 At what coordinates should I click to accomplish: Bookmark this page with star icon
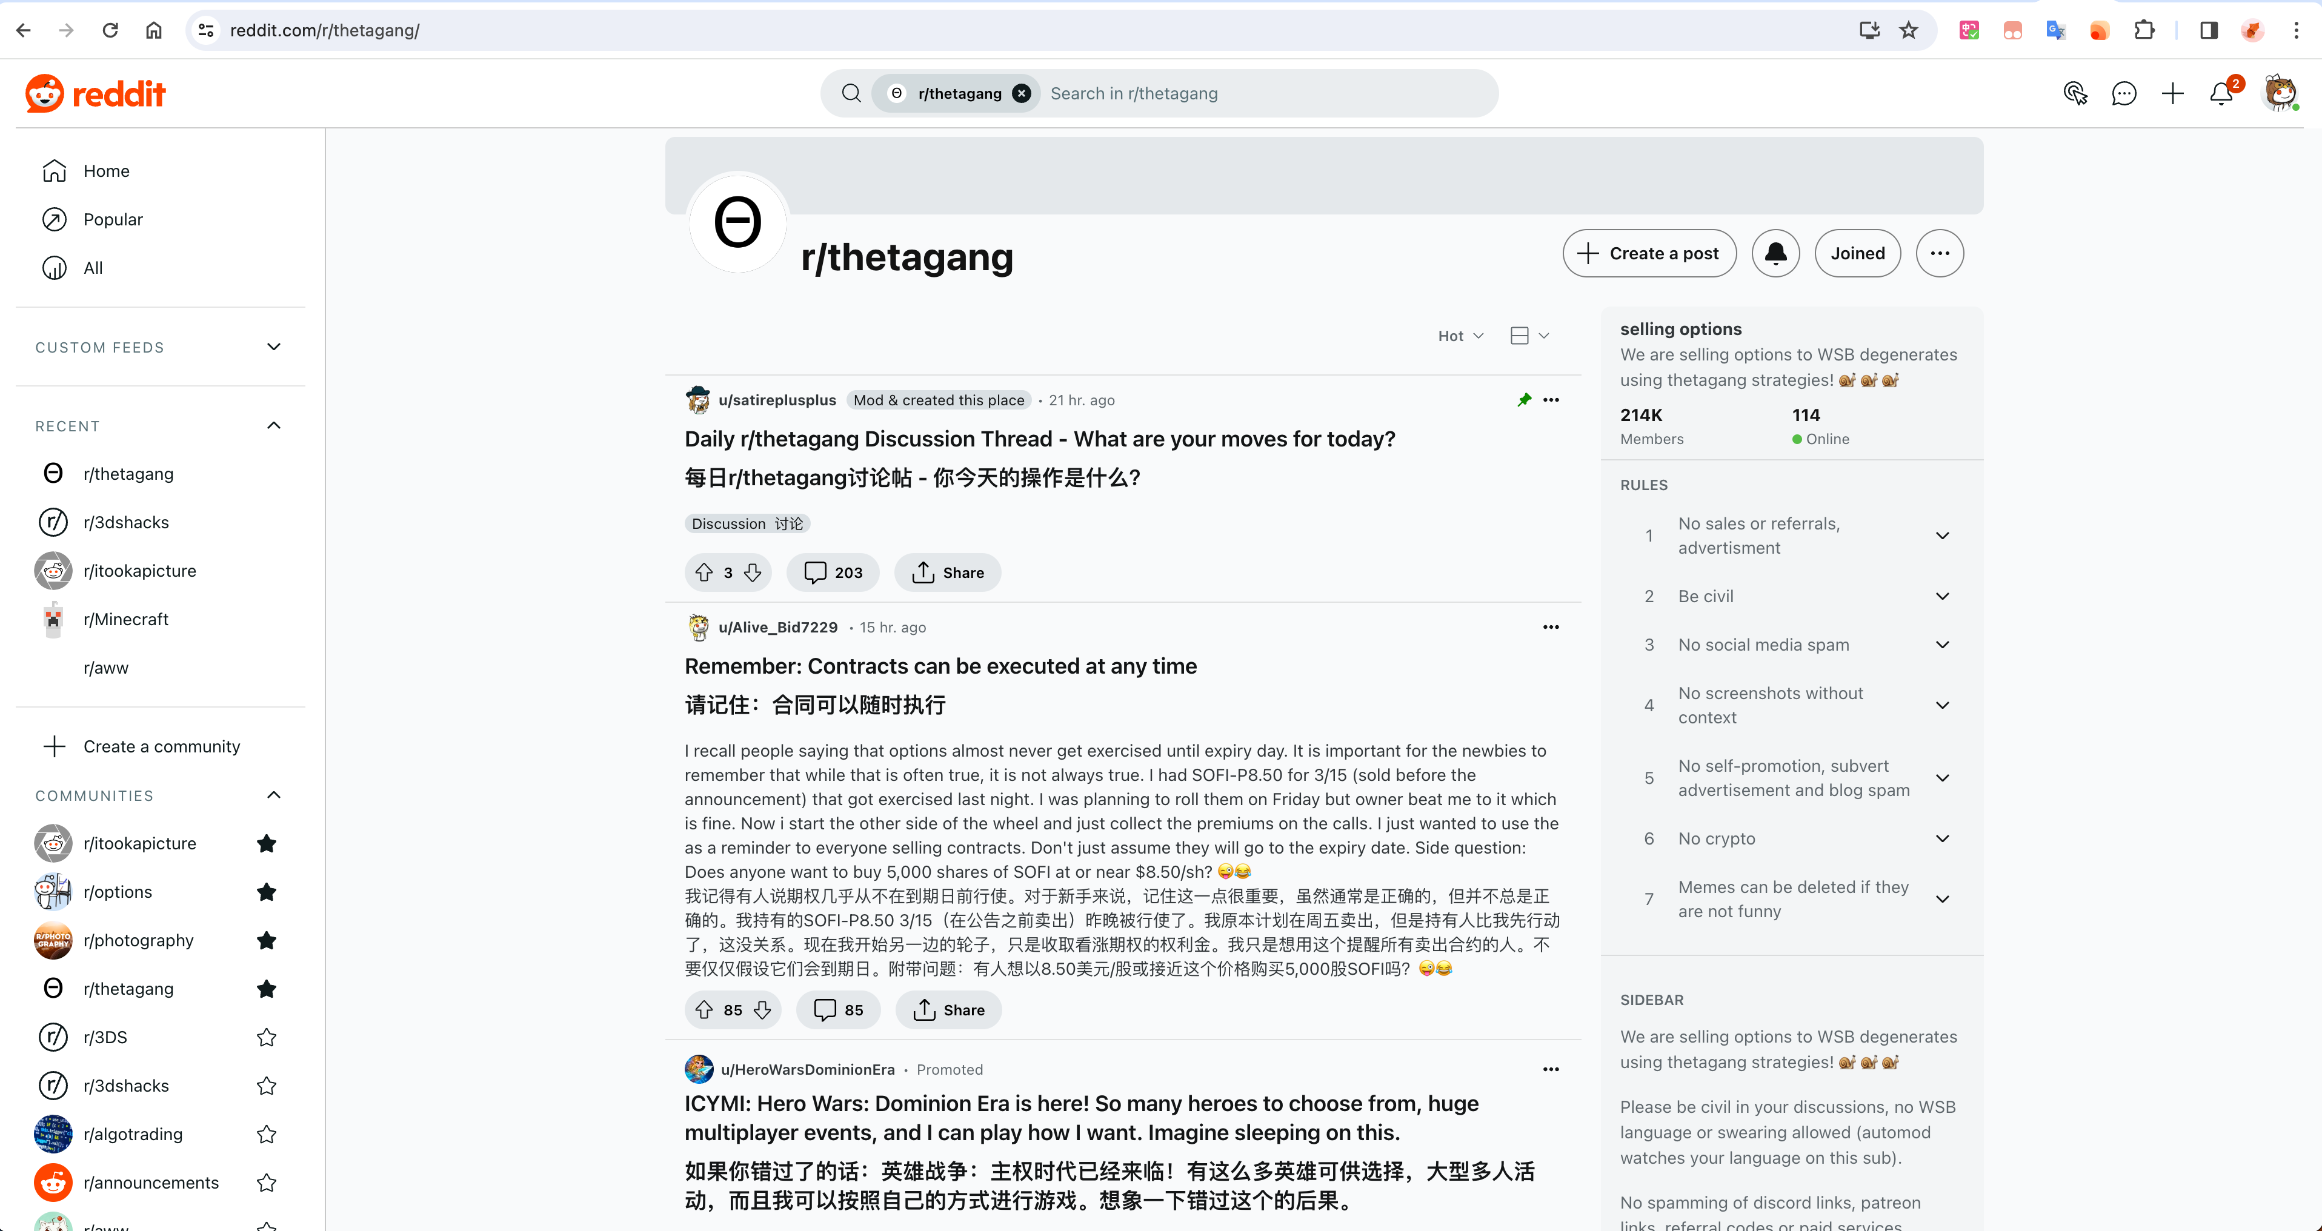[1908, 30]
